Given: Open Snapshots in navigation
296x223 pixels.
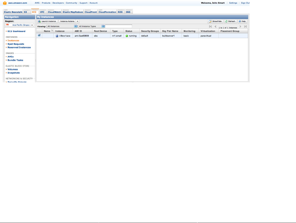Looking at the screenshot, I should [14, 73].
